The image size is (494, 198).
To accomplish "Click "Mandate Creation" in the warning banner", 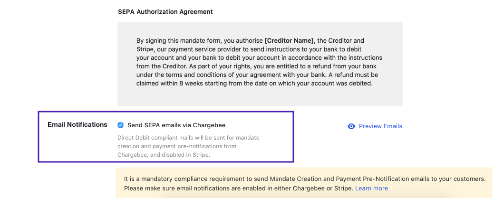I will (x=310, y=179).
